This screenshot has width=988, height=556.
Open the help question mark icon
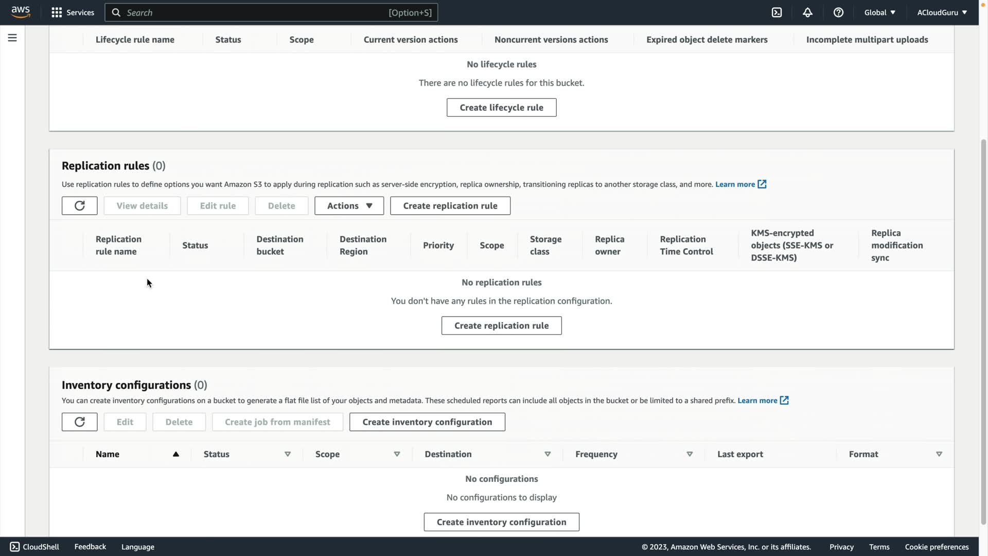(x=838, y=12)
